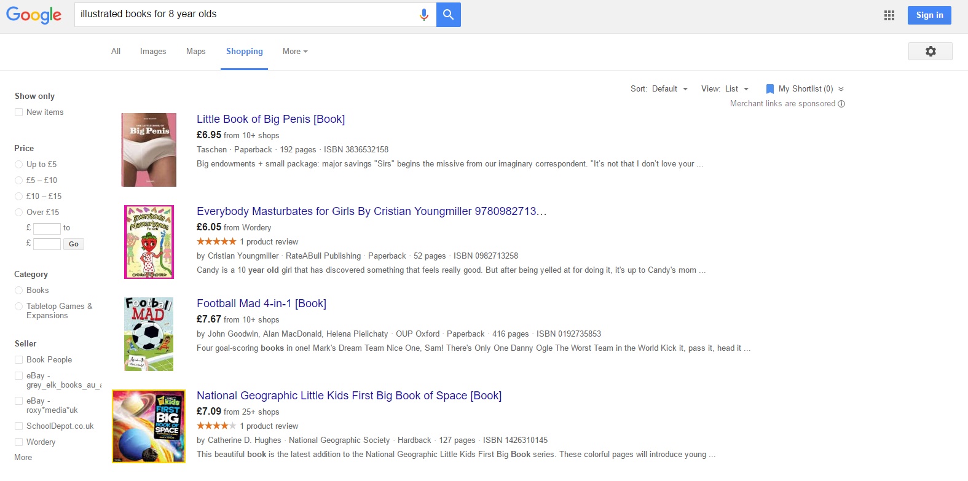Click the Sign in button

(x=929, y=15)
